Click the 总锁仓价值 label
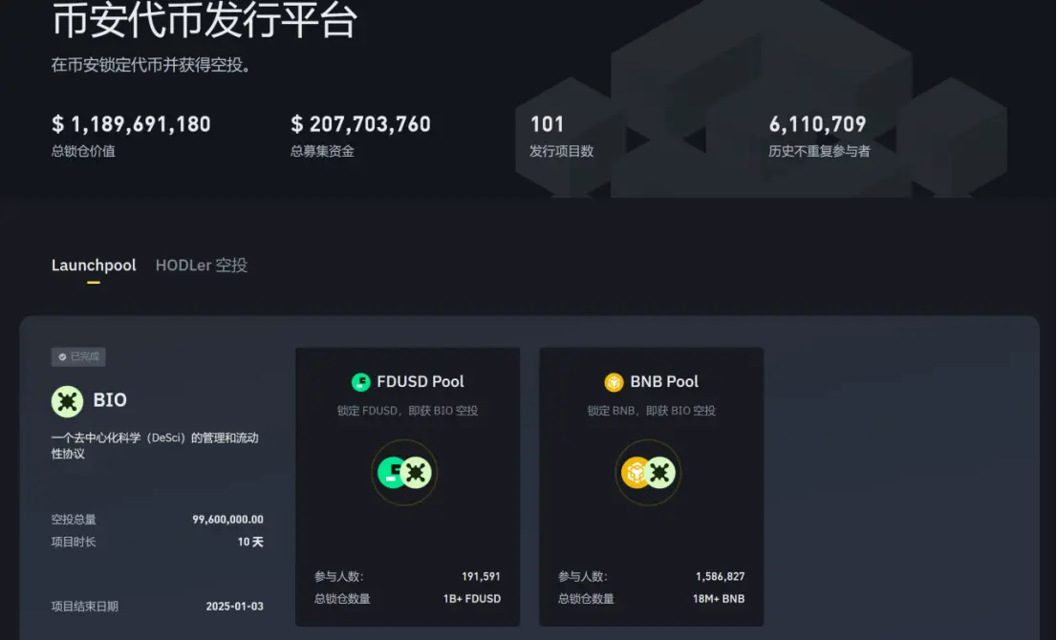The image size is (1057, 640). (83, 151)
